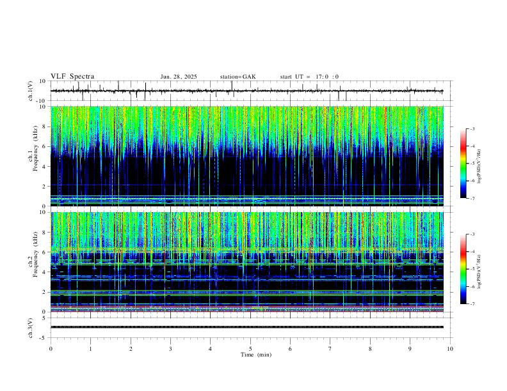Click the ch.2 spectrogram color scale bar

pos(463,269)
